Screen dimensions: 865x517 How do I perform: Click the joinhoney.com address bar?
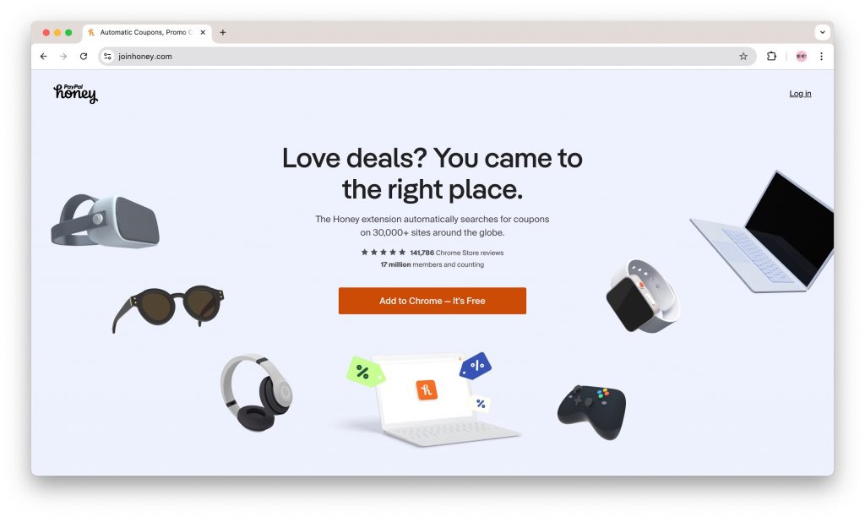point(425,57)
